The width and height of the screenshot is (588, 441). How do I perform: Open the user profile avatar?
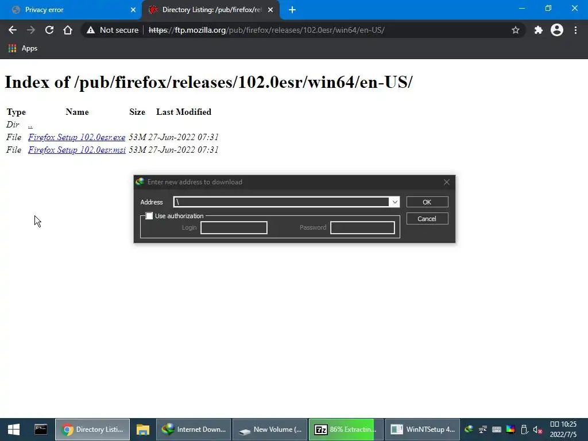[557, 30]
